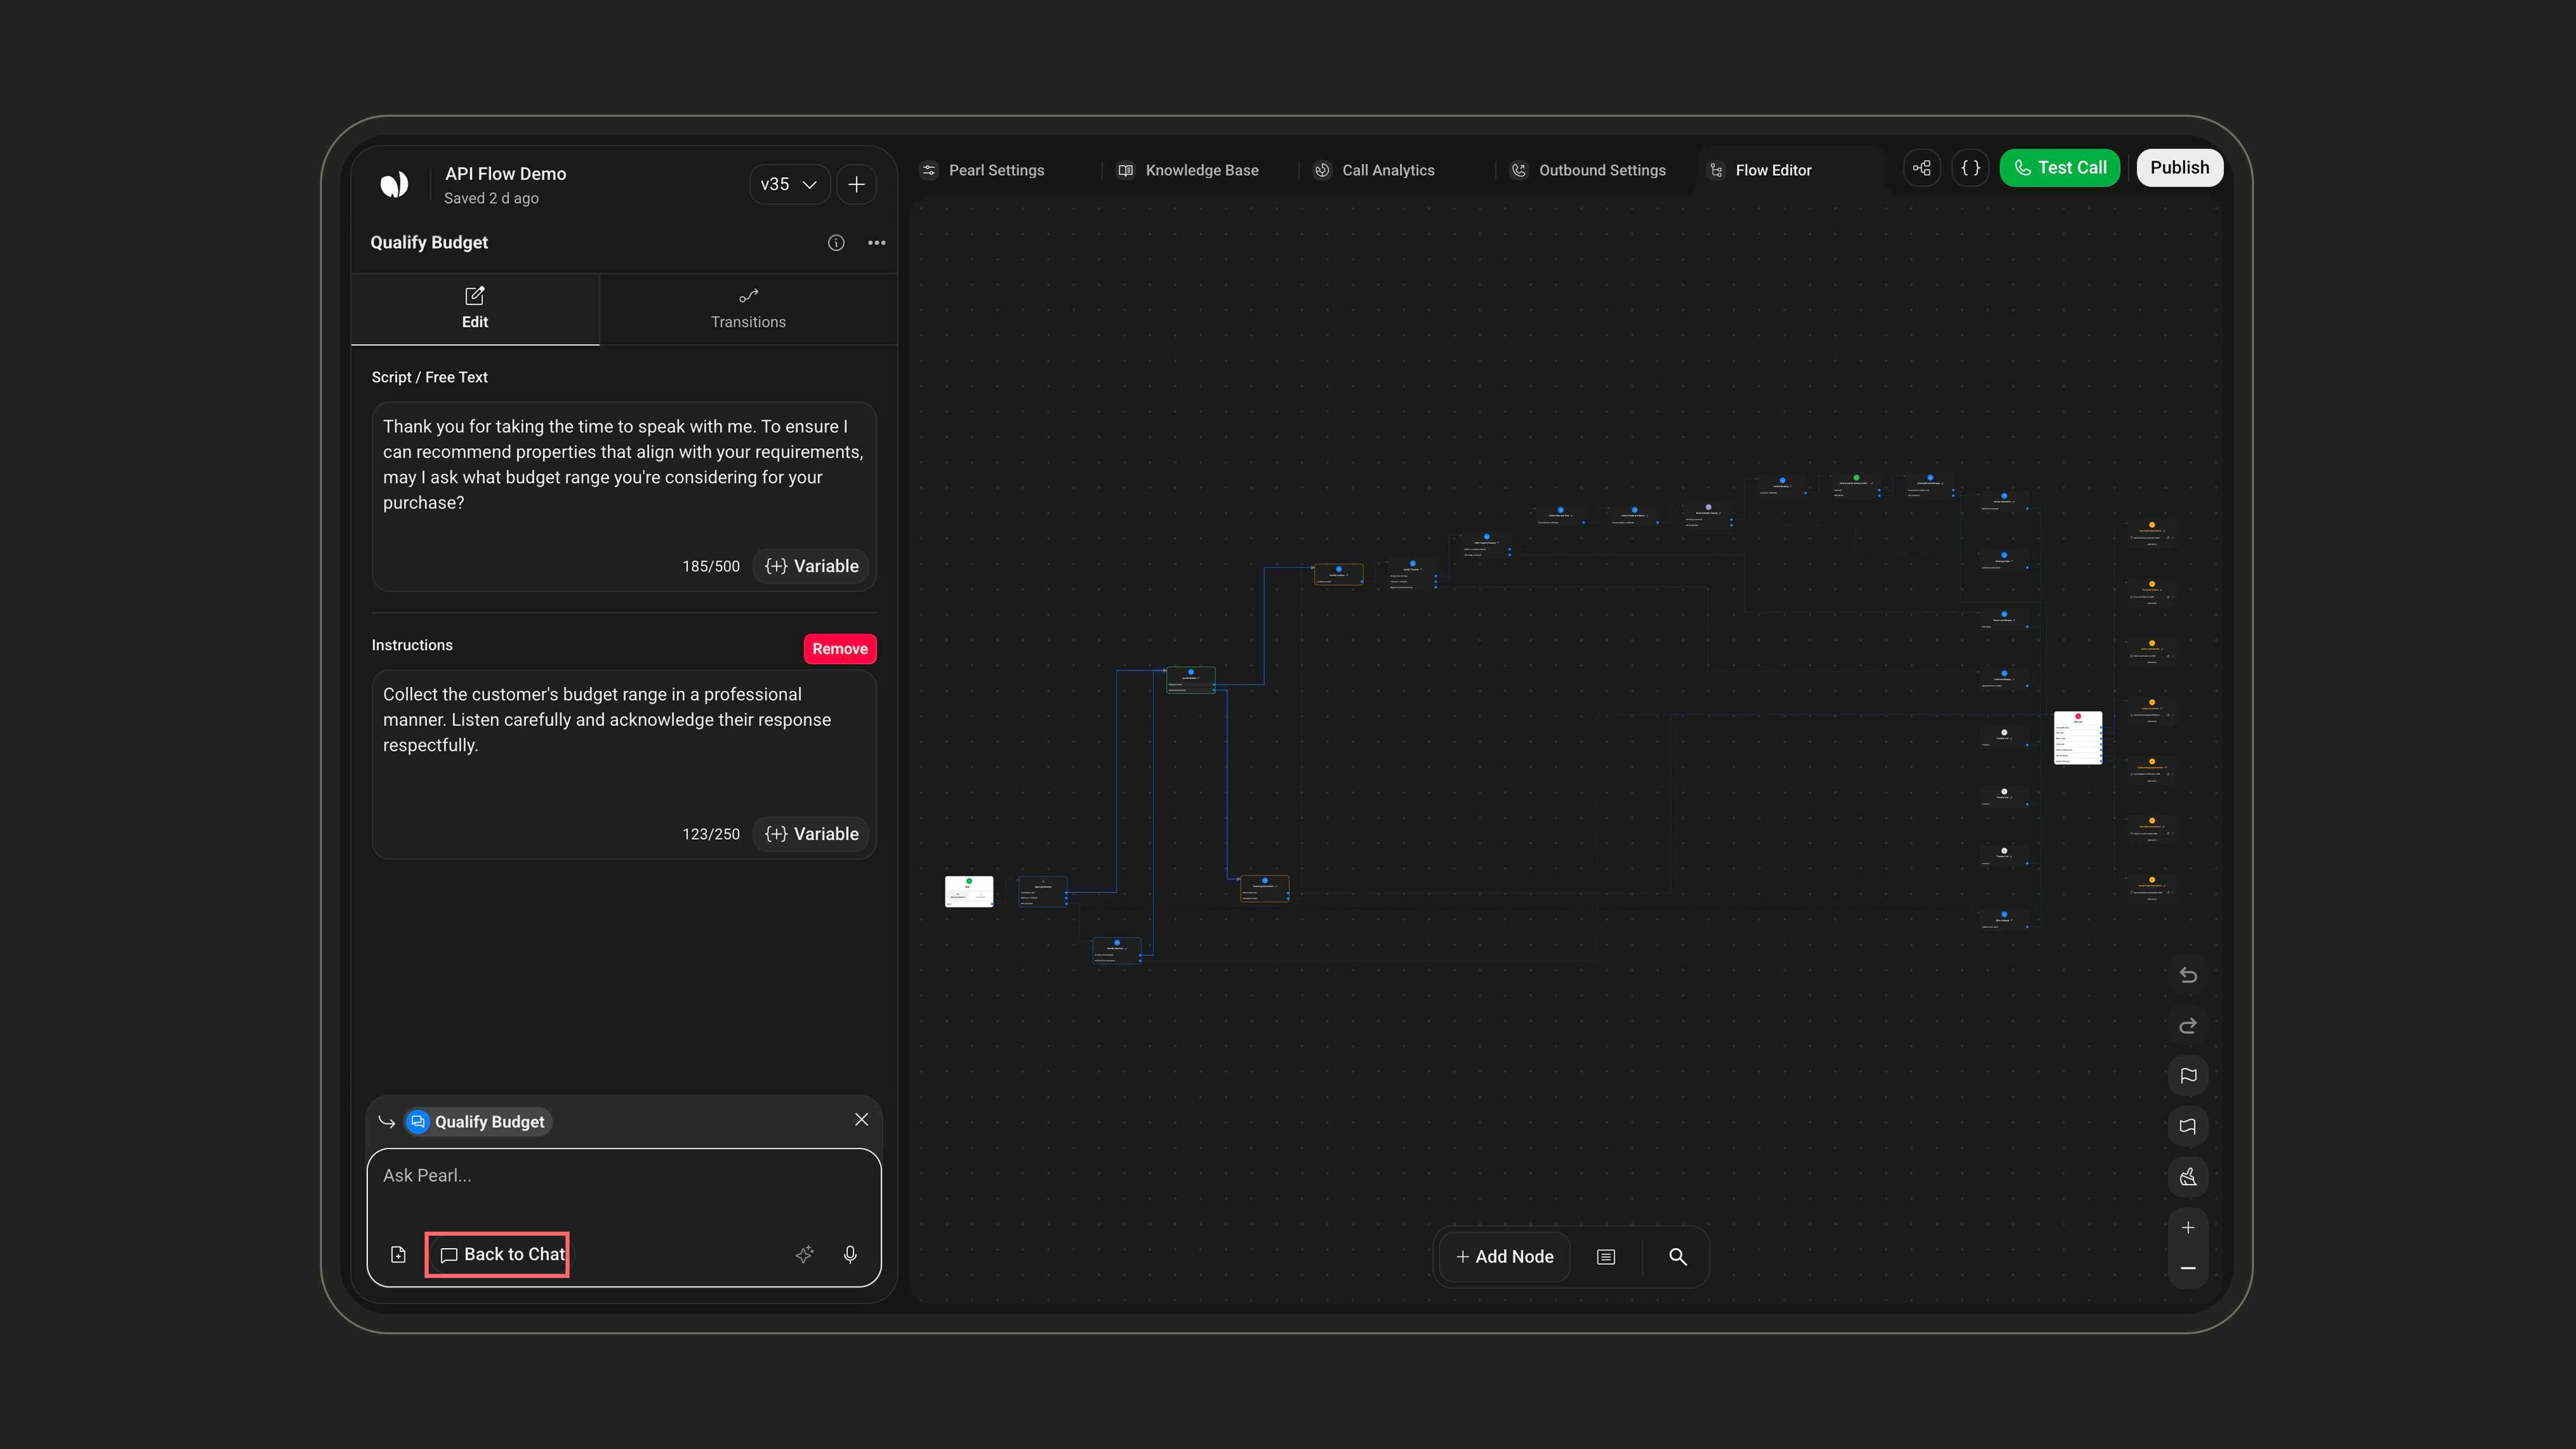The image size is (2576, 1449).
Task: Click the map icon on canvas toolbar
Action: tap(2188, 1127)
